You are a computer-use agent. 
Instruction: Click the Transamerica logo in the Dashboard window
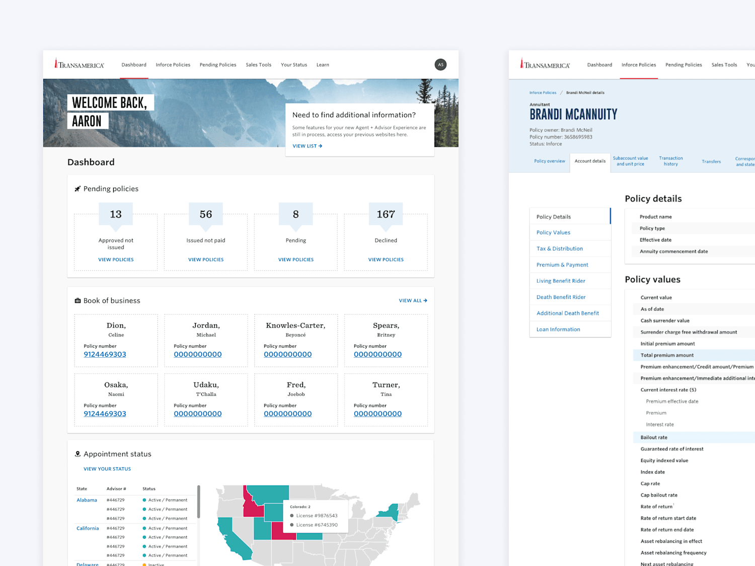(x=79, y=64)
